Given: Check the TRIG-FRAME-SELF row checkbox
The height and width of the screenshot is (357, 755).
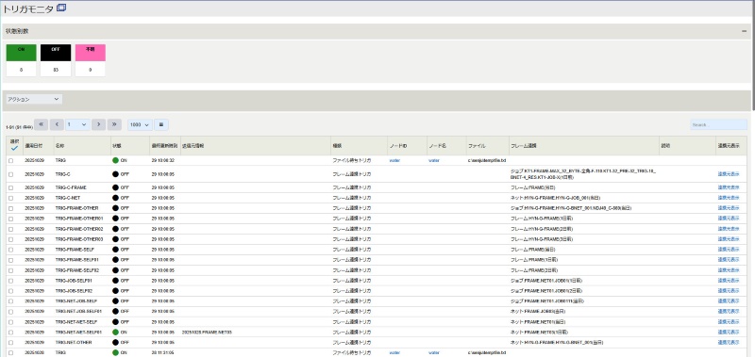Looking at the screenshot, I should tap(11, 250).
